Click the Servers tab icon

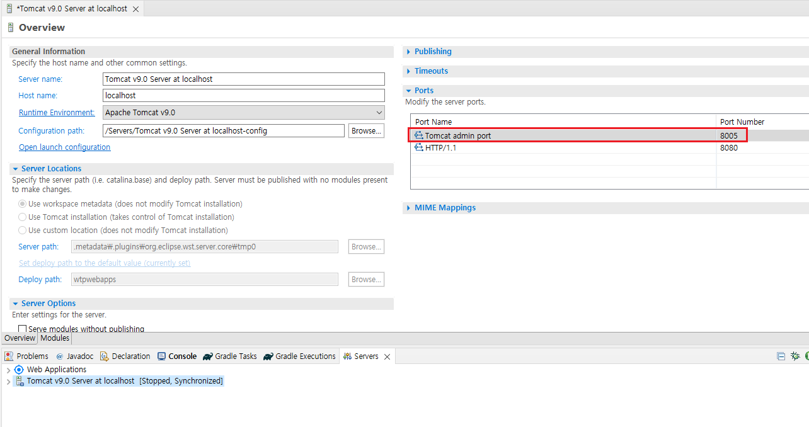coord(347,356)
